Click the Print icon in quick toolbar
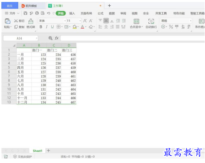 coord(37,13)
